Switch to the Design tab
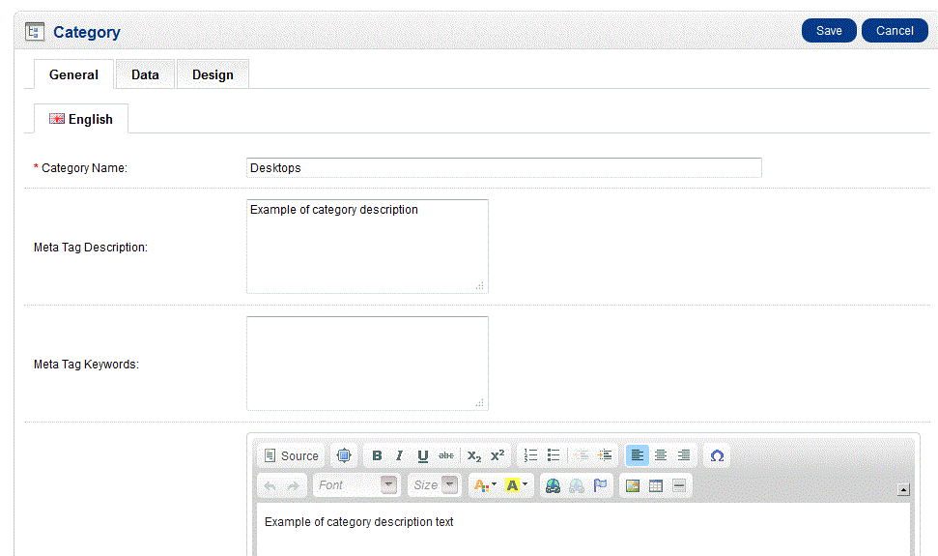Screen dimensions: 938x556 (x=213, y=74)
